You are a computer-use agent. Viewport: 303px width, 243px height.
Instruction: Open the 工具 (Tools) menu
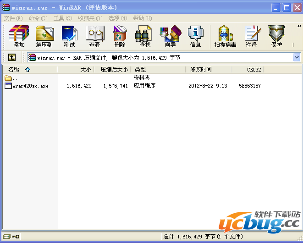(62, 18)
